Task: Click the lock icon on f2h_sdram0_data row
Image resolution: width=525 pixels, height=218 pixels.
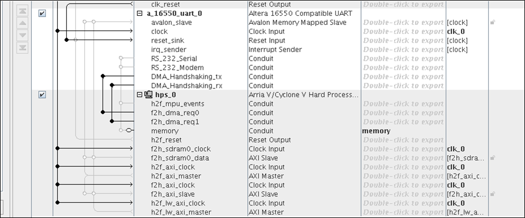Action: 493,158
